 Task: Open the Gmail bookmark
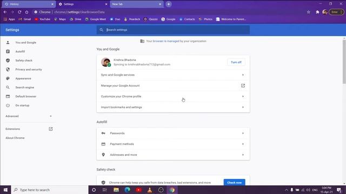(x=25, y=19)
